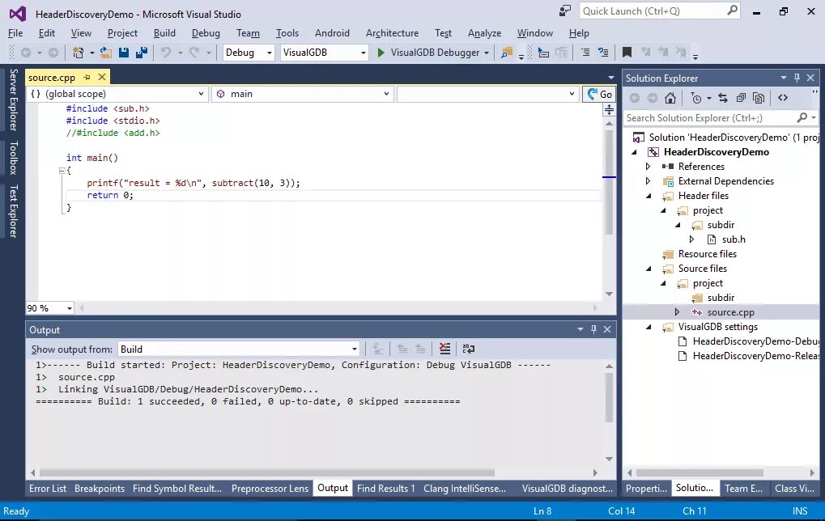Collapse the Source files folder
Image resolution: width=825 pixels, height=521 pixels.
pyautogui.click(x=649, y=269)
